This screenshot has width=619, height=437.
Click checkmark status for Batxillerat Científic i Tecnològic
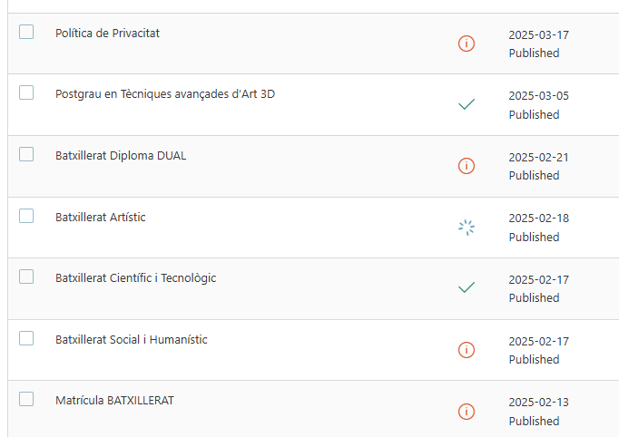(467, 287)
